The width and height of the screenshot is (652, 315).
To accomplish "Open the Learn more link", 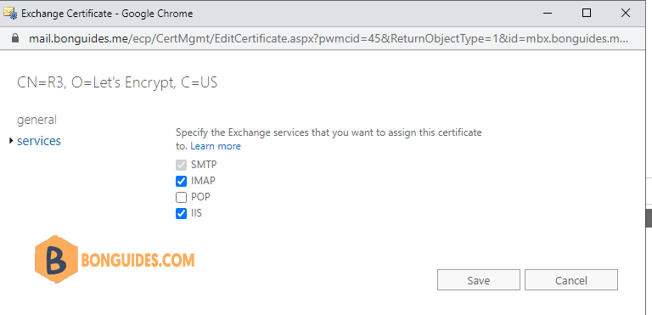I will point(216,147).
